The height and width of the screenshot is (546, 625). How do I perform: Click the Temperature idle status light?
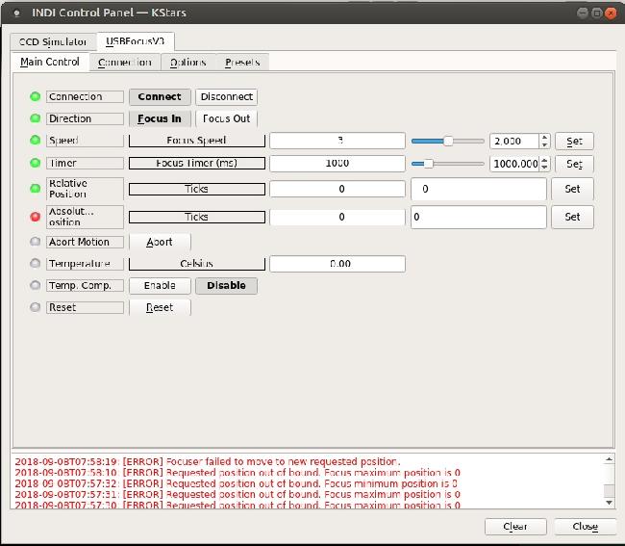(35, 264)
